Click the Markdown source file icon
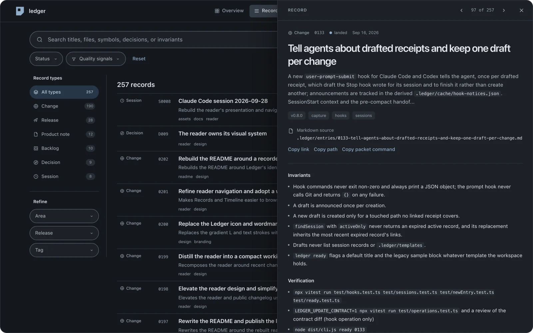The width and height of the screenshot is (533, 333). pos(291,131)
